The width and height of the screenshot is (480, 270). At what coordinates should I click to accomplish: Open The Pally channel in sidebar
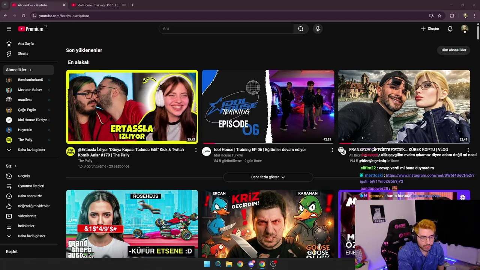click(x=29, y=140)
